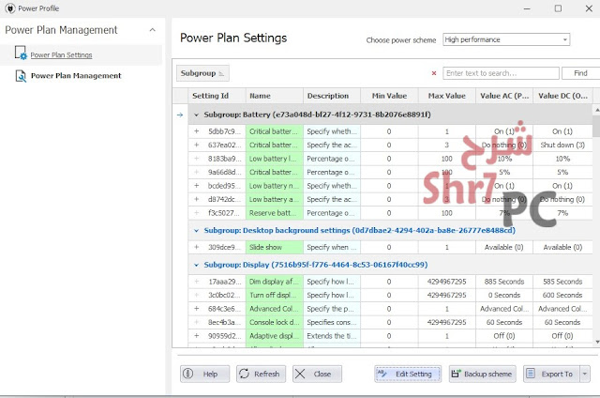Screen dimensions: 600x398
Task: Click the Available (0) AC value cell
Action: 504,247
